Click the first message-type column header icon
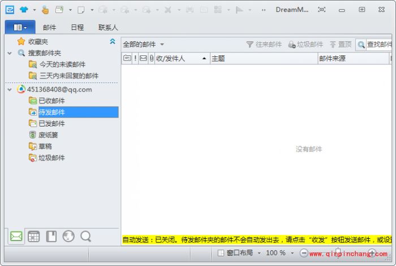The height and width of the screenshot is (266, 396). coord(127,59)
